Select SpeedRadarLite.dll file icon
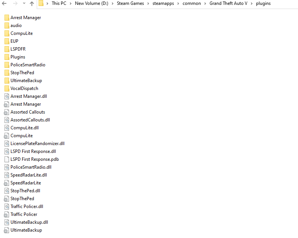This screenshot has width=298, height=238. [x=7, y=175]
